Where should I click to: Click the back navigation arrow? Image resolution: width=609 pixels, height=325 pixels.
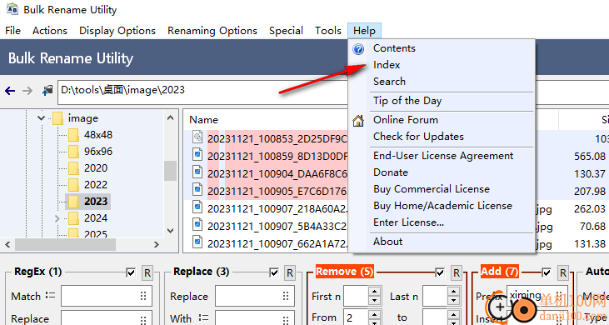(10, 91)
